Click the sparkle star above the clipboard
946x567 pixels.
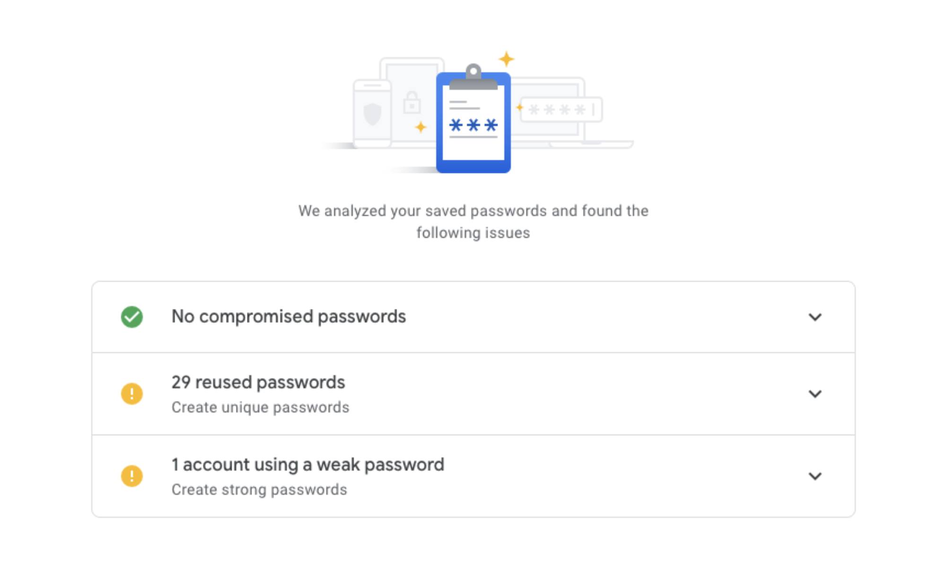(507, 58)
